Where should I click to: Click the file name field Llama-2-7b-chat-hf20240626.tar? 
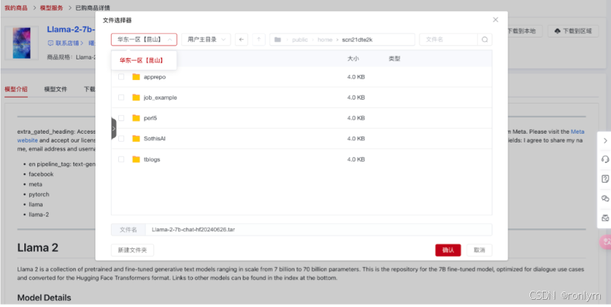coord(319,229)
